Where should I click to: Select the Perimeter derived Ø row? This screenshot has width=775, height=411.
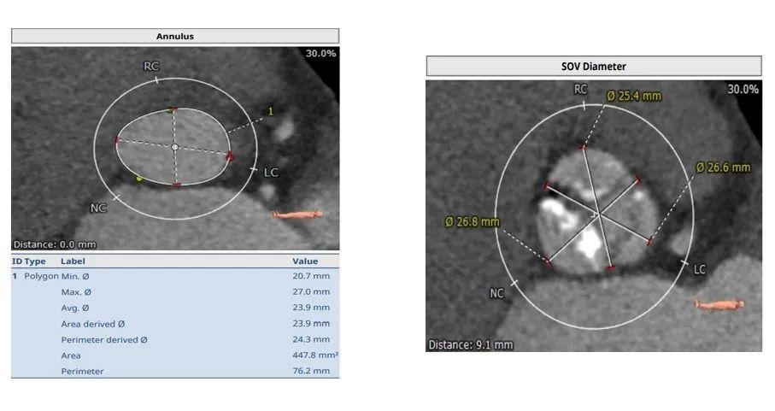tap(174, 339)
